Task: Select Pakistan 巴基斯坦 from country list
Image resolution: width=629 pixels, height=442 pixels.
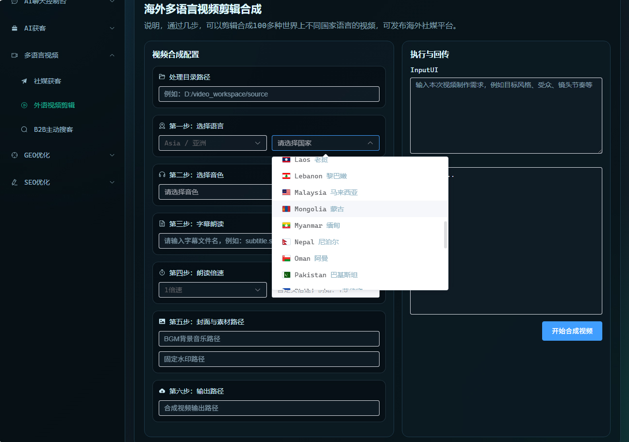Action: [x=360, y=275]
